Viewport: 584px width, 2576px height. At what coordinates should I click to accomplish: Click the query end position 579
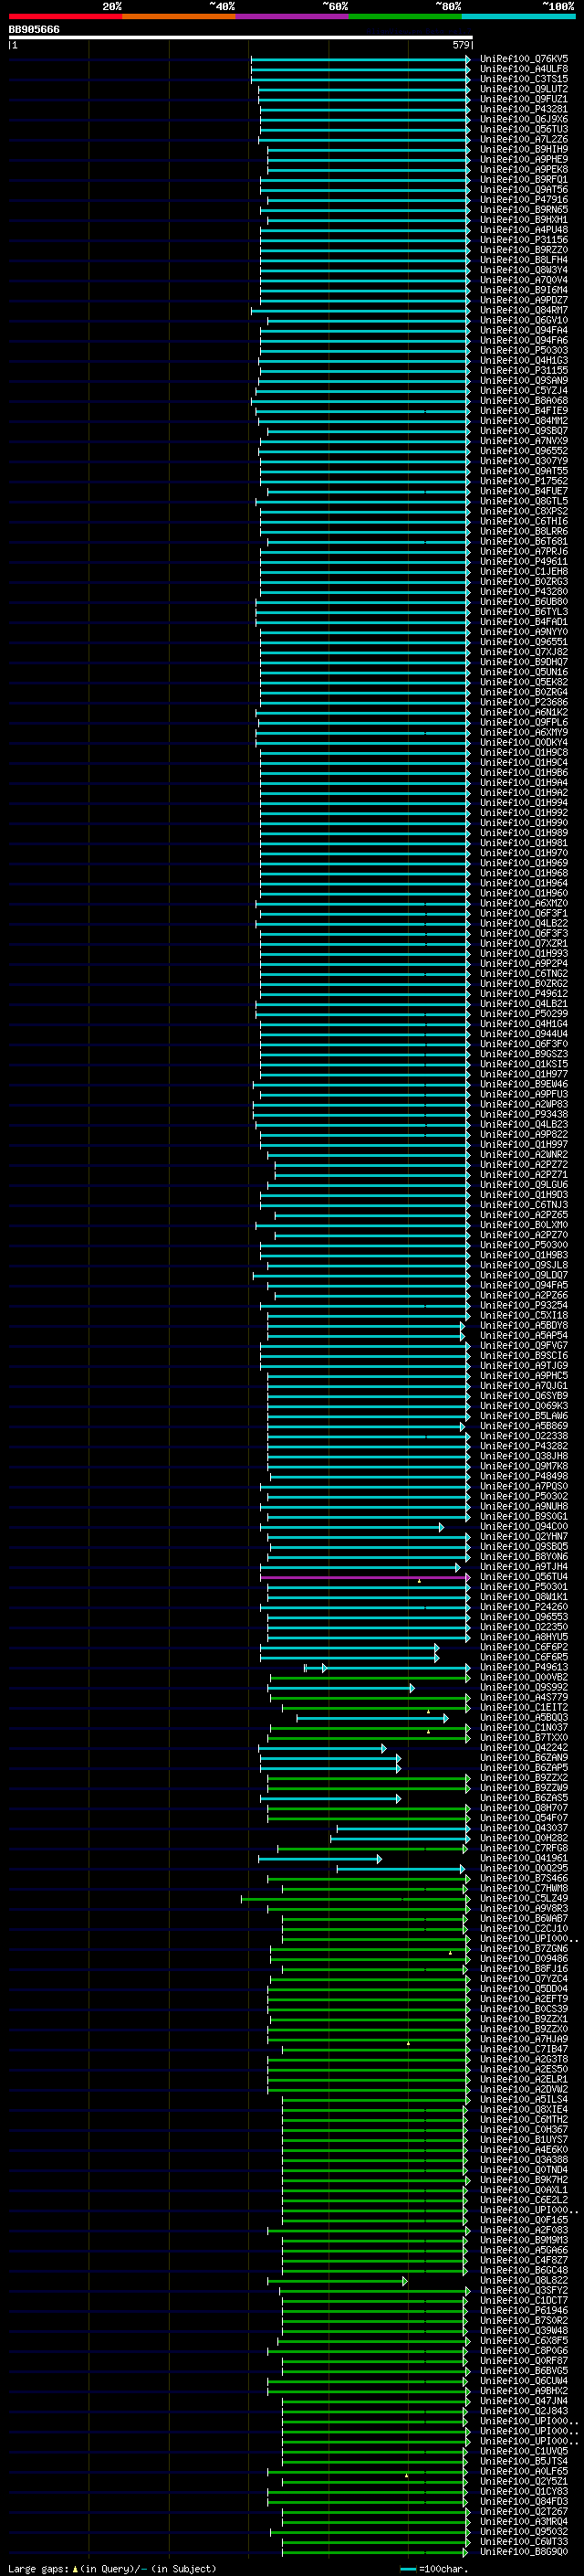pos(460,45)
